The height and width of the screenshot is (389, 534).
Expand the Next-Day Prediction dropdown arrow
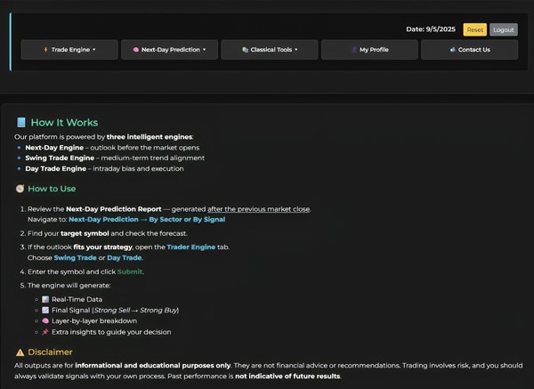pos(204,50)
